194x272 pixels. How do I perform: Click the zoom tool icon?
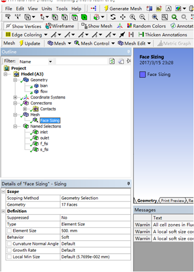132,17
